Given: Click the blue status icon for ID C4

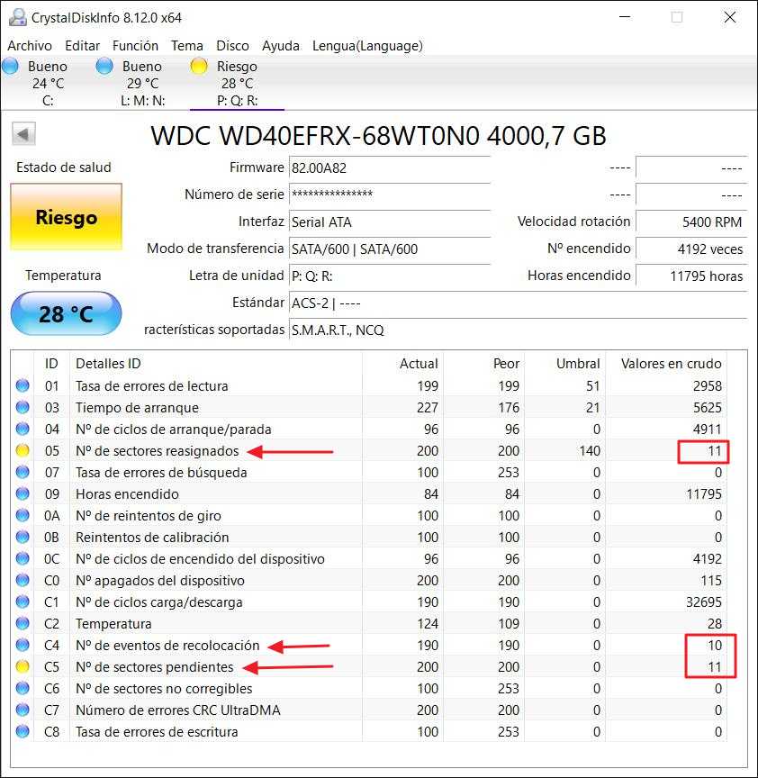Looking at the screenshot, I should (23, 645).
